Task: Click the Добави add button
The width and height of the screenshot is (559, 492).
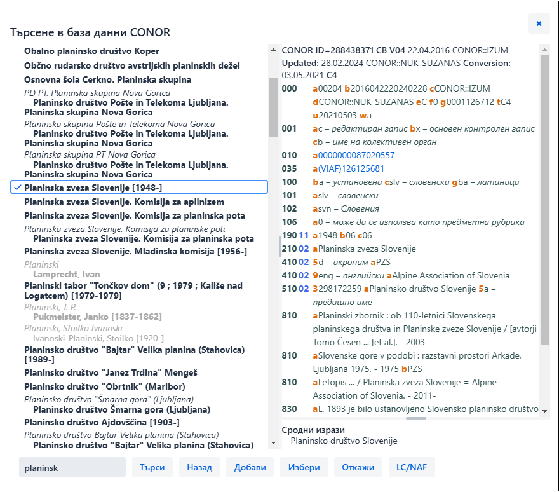Action: click(250, 467)
